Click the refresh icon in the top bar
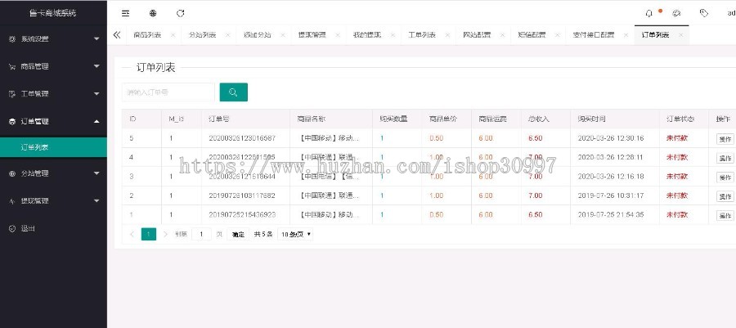The height and width of the screenshot is (328, 736). coord(180,13)
